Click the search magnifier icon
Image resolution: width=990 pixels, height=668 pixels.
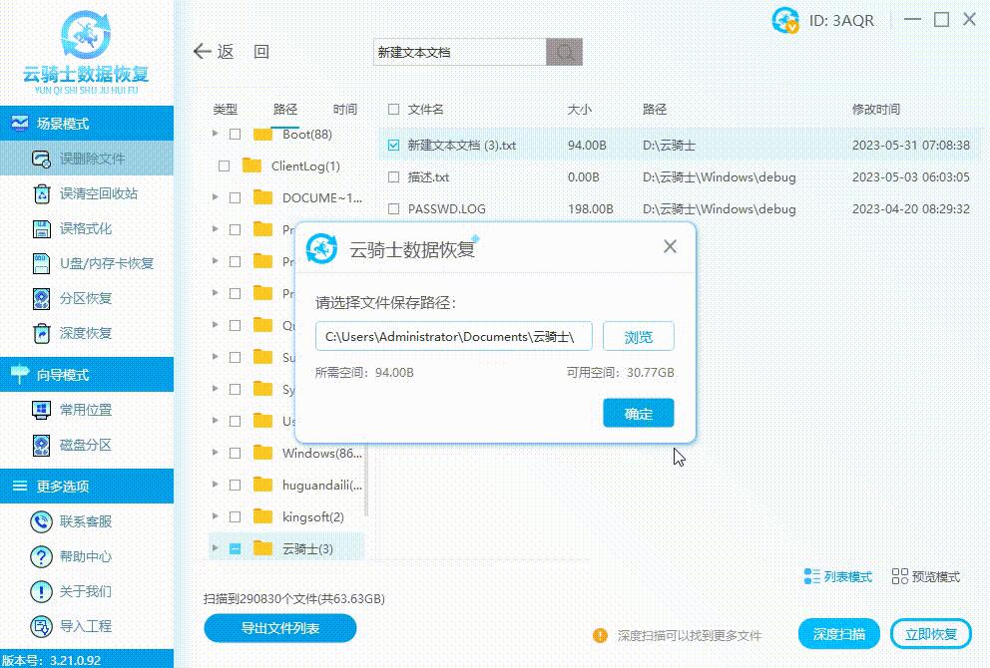pos(564,51)
